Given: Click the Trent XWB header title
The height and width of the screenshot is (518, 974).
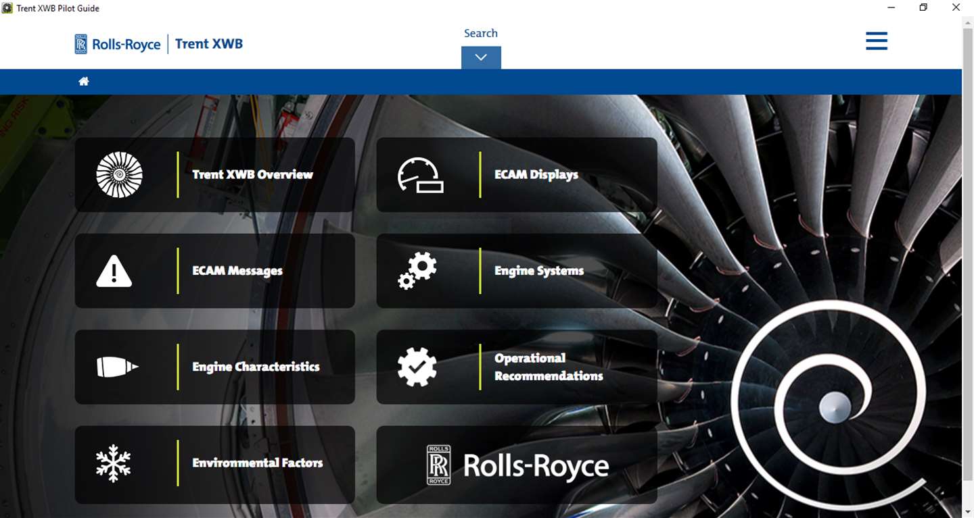Looking at the screenshot, I should click(x=209, y=44).
